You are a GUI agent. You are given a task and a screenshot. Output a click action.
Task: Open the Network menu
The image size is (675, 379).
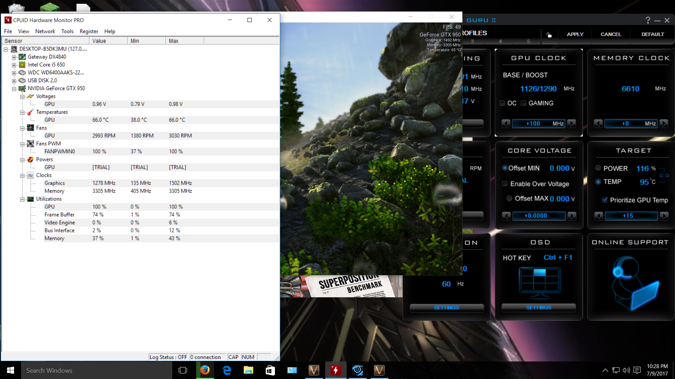[45, 31]
